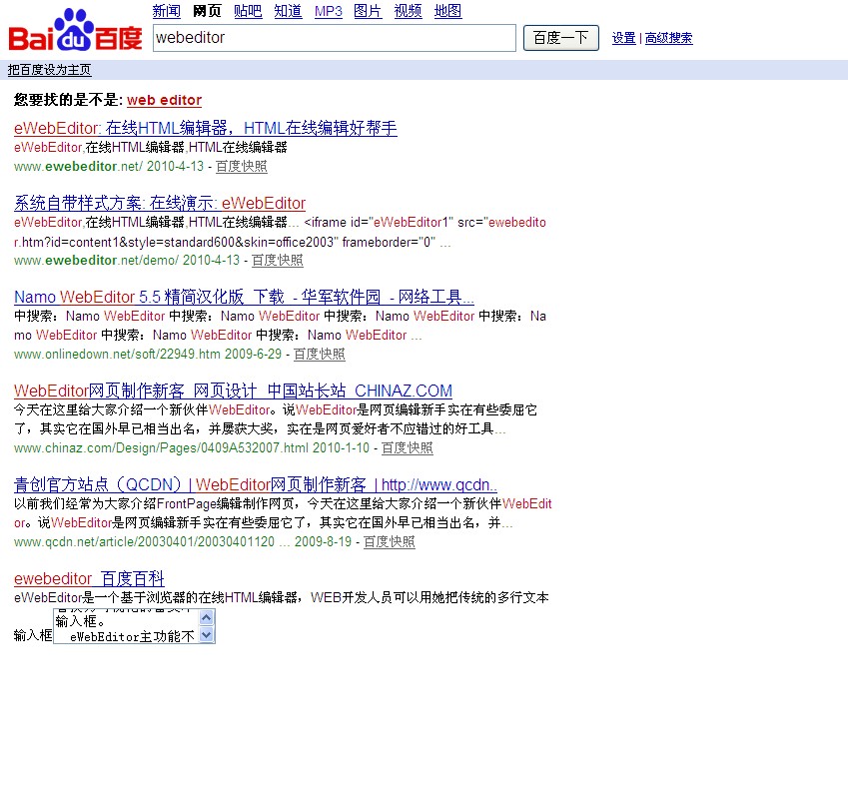
Task: Open the 设置 settings link
Action: tap(624, 38)
